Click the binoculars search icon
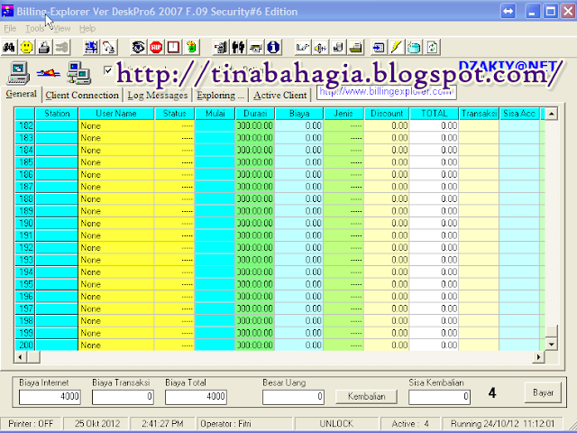 coord(9,47)
